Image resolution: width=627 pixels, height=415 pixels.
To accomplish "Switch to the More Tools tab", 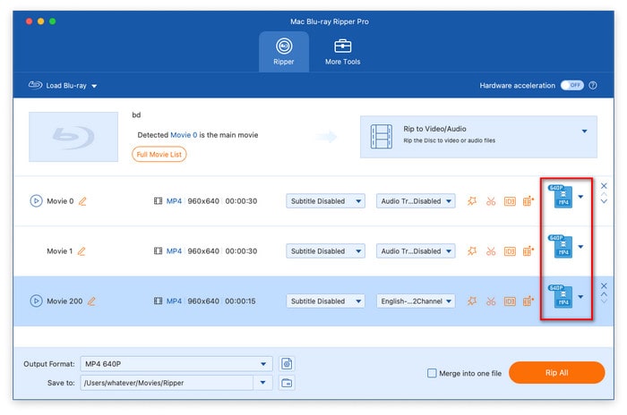I will click(342, 51).
